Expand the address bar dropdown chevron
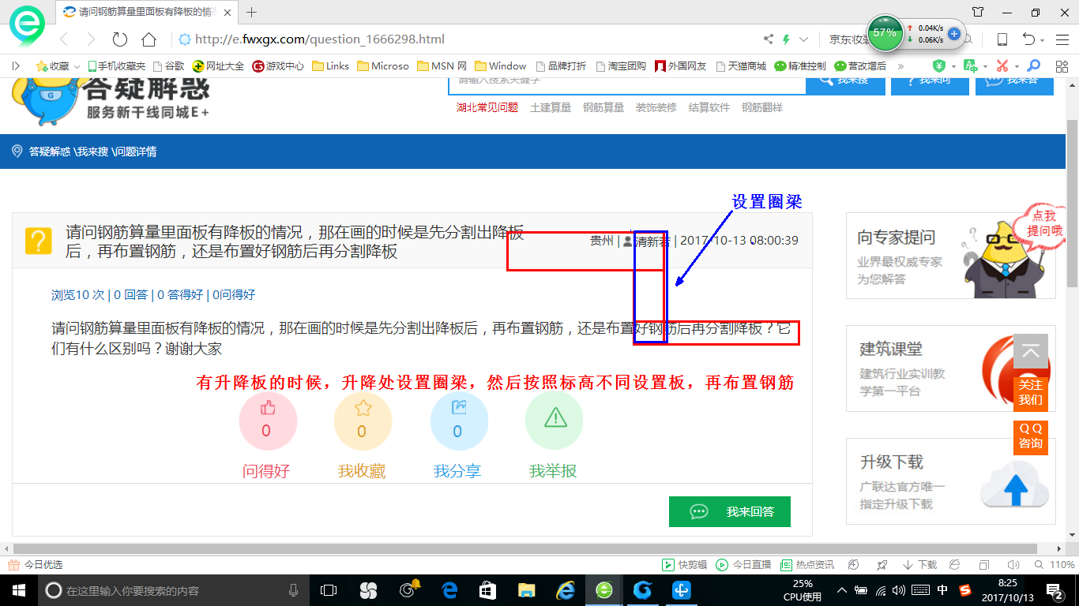Viewport: 1079px width, 606px height. pos(804,39)
